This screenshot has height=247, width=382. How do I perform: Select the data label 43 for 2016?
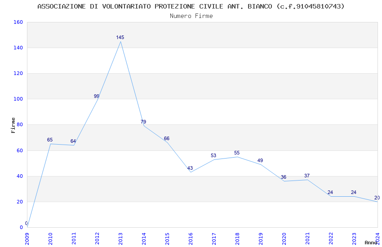[x=190, y=168]
